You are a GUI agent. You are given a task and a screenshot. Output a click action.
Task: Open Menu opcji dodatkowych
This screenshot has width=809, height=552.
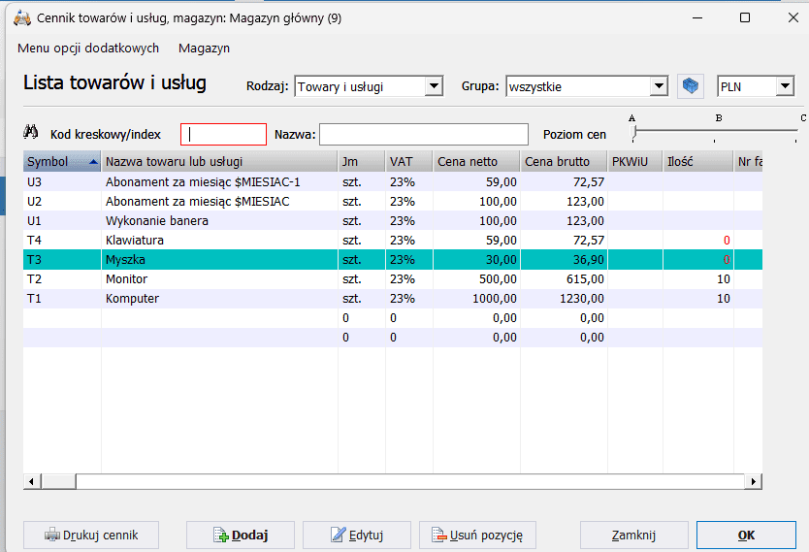tap(88, 48)
